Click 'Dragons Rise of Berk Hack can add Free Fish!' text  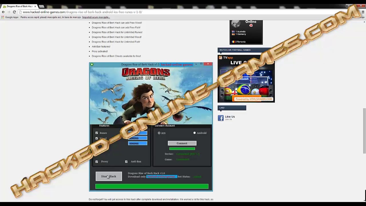tap(116, 27)
